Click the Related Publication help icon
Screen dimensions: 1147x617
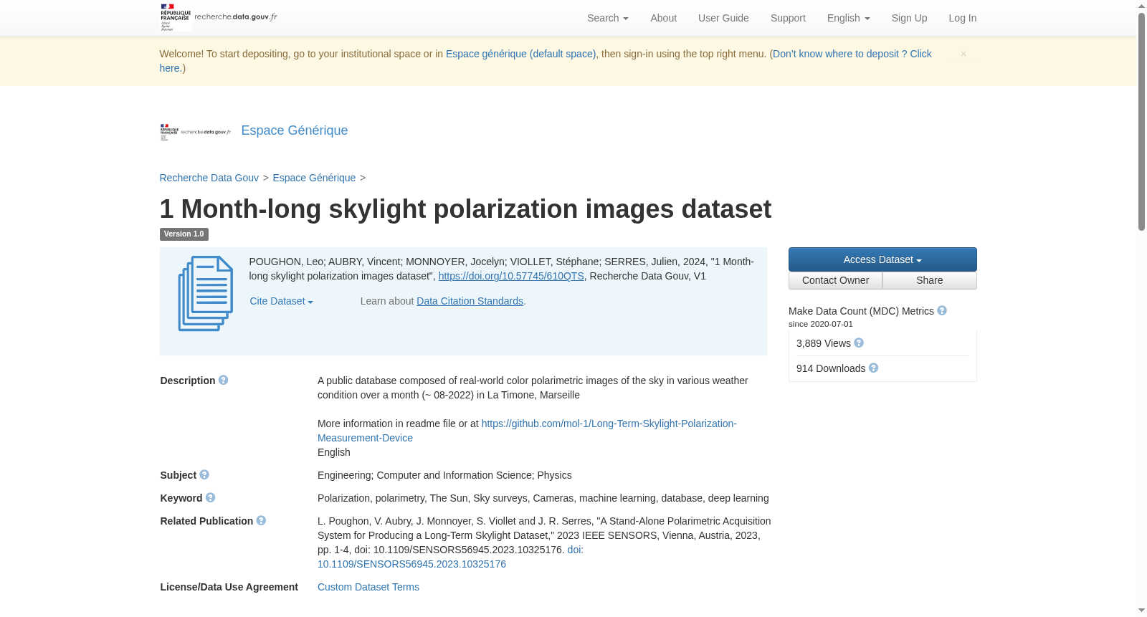pos(261,521)
